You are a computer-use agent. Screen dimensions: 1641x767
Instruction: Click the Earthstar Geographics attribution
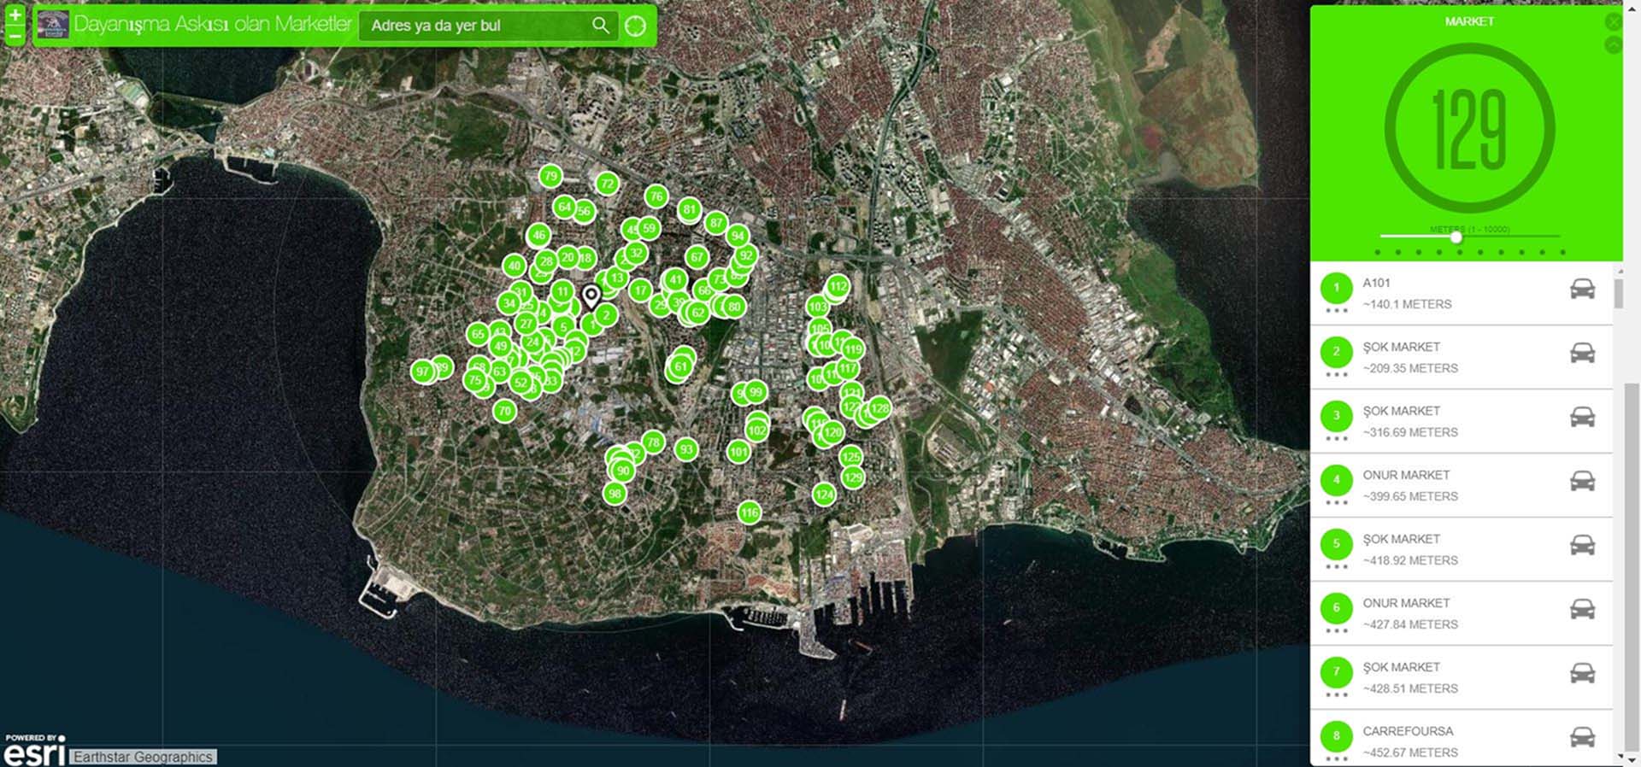pos(144,757)
